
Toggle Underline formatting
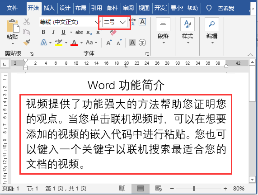63,32
